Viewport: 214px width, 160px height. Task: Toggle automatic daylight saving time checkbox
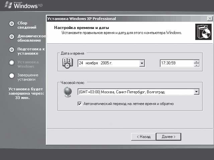80,104
